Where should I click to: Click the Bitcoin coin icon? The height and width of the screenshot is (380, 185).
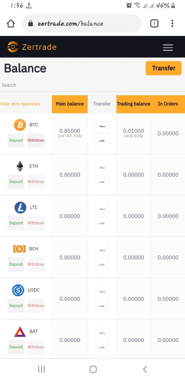click(20, 125)
